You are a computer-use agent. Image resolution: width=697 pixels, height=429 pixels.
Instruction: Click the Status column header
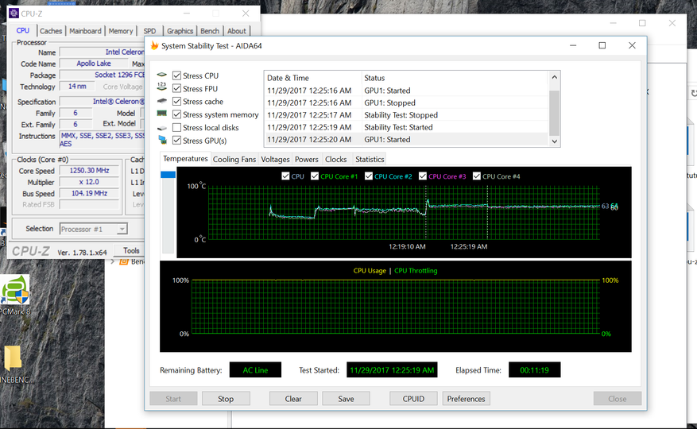(x=455, y=78)
